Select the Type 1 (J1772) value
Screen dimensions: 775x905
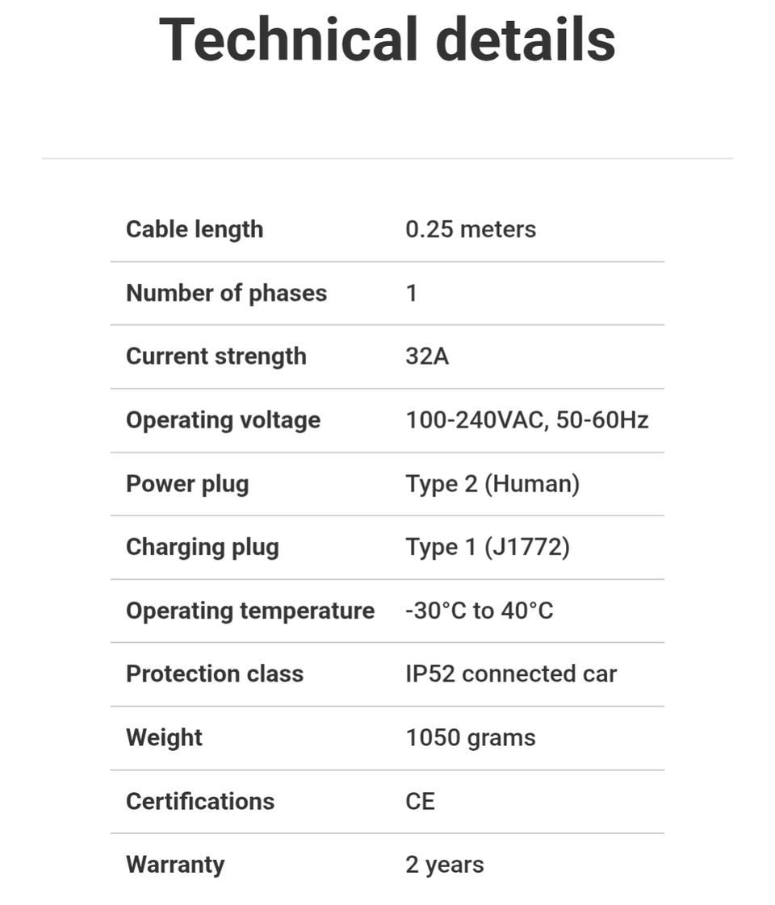pyautogui.click(x=488, y=547)
